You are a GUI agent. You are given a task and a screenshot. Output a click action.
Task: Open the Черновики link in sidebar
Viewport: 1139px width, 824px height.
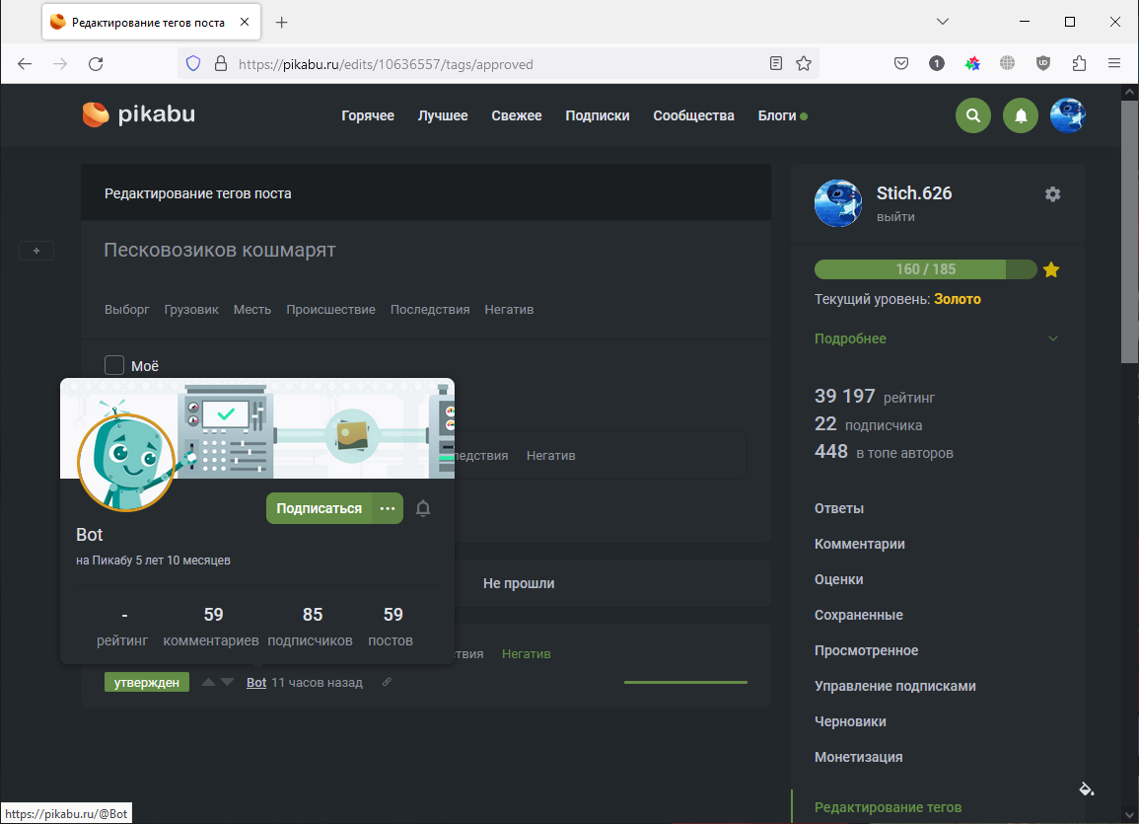pyautogui.click(x=850, y=721)
